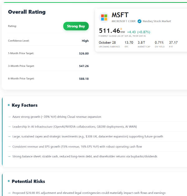Image resolution: width=187 pixels, height=196 pixels.
Task: Click the 3.8T market cap figure
Action: coord(141,42)
